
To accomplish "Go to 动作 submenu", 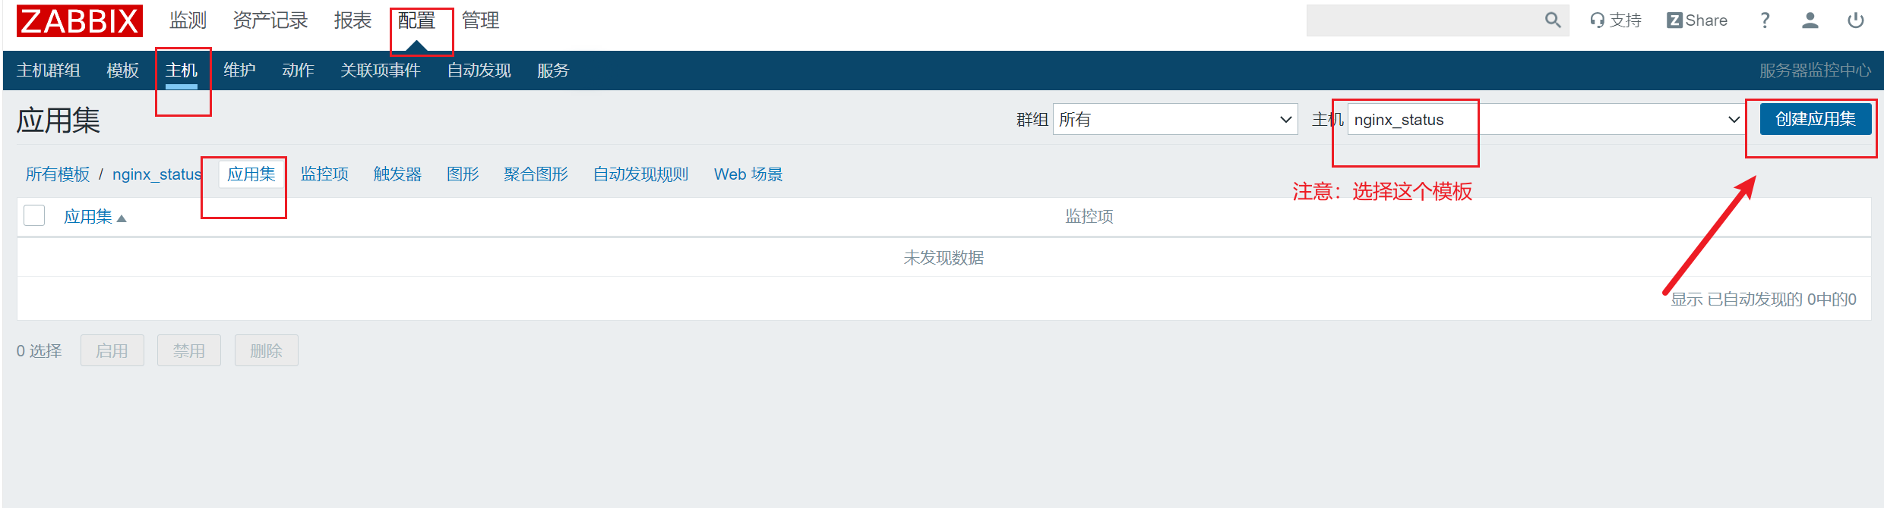I will (298, 71).
